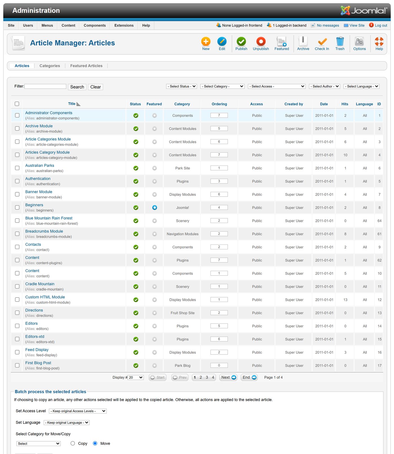Click Log out in the top bar
Image resolution: width=394 pixels, height=454 pixels.
[378, 25]
